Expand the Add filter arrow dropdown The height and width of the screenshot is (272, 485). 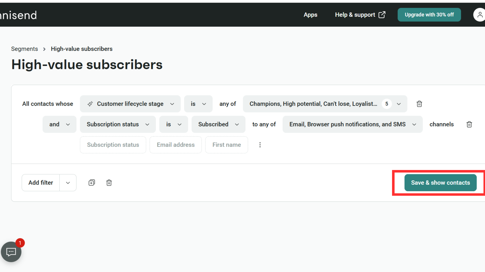coord(68,183)
